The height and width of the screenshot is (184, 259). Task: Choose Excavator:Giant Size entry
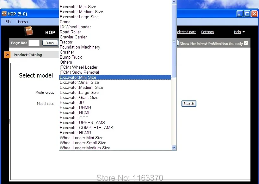coord(115,98)
